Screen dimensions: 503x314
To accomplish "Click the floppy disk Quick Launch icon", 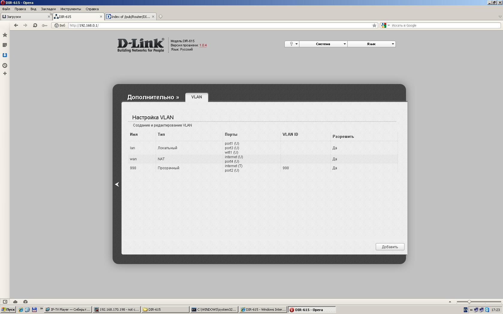I will coord(34,310).
